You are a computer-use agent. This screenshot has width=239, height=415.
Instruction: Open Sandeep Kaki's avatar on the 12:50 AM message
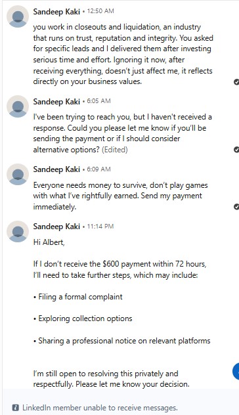click(18, 16)
